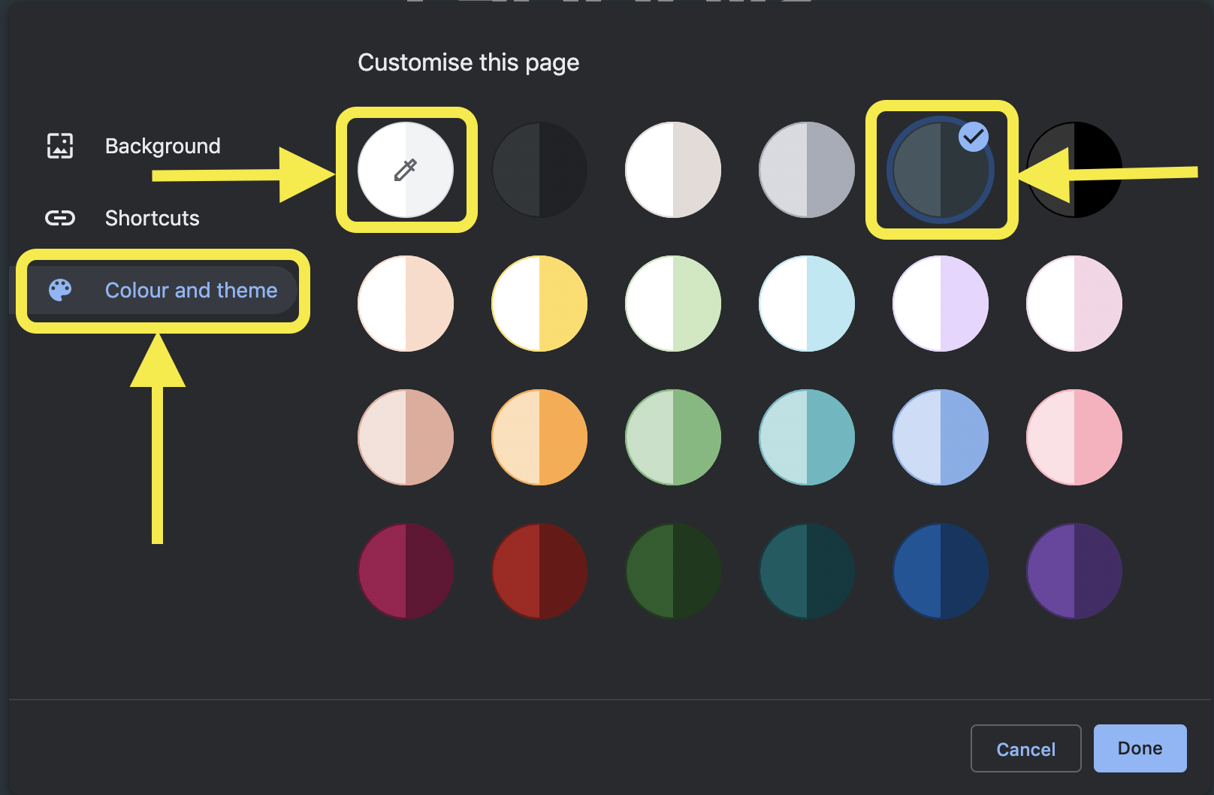Click the Done button
Viewport: 1214px width, 795px height.
[1140, 748]
